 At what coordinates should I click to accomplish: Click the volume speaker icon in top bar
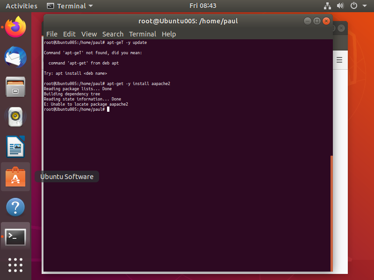pyautogui.click(x=340, y=6)
